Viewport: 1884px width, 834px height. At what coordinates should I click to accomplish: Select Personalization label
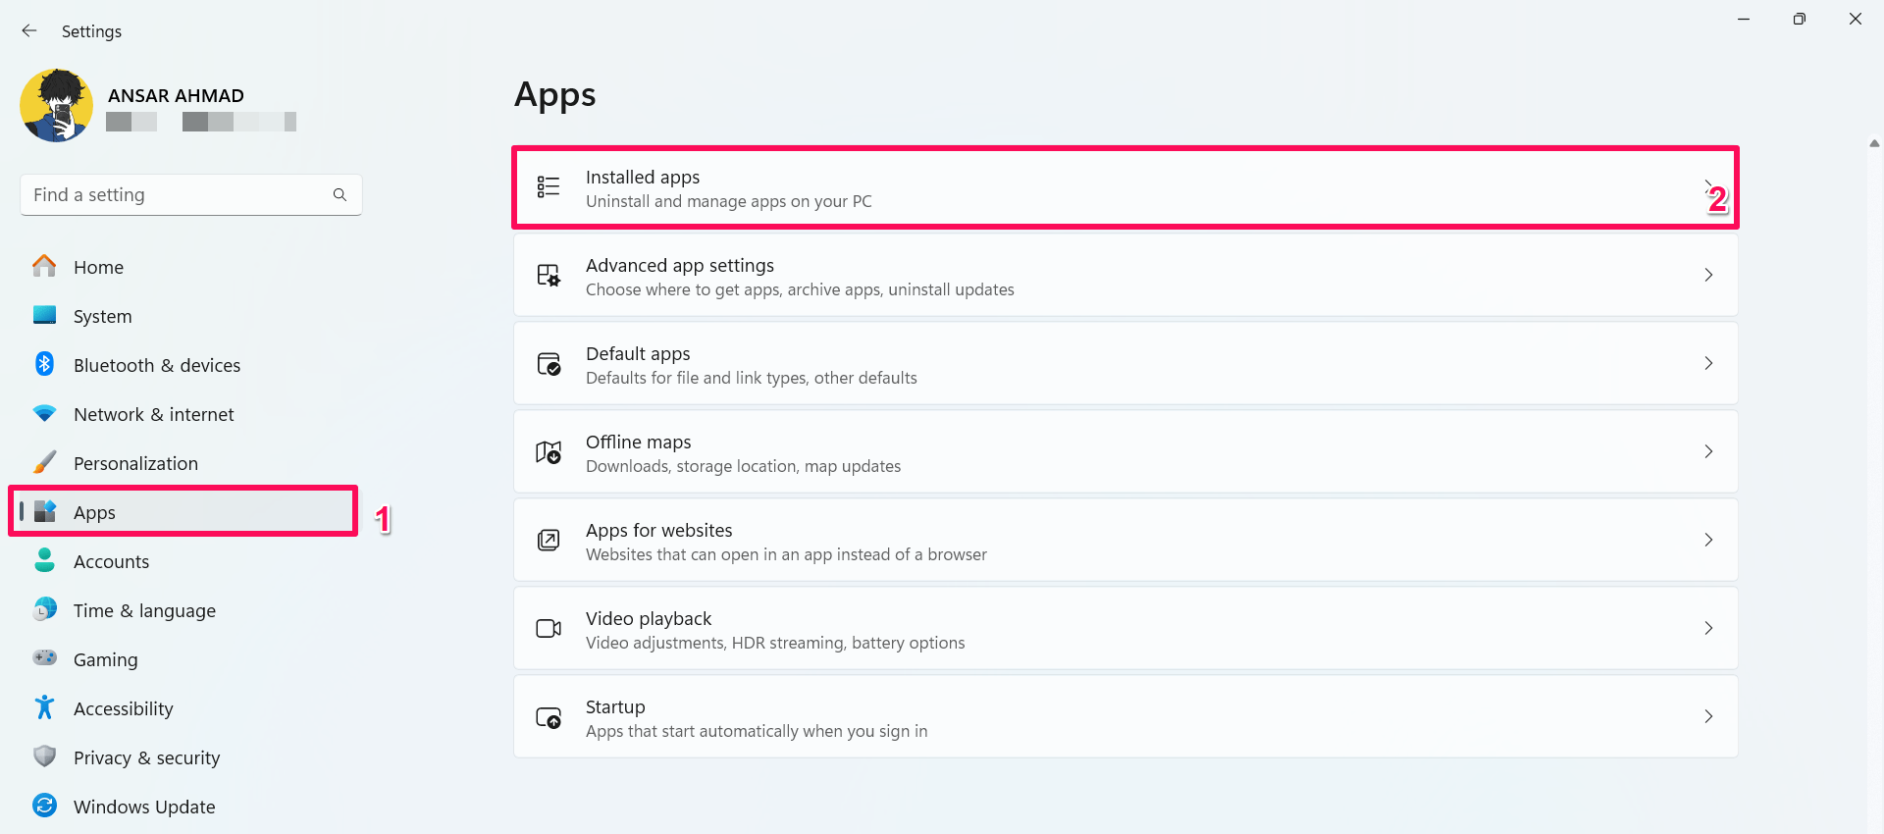click(135, 463)
